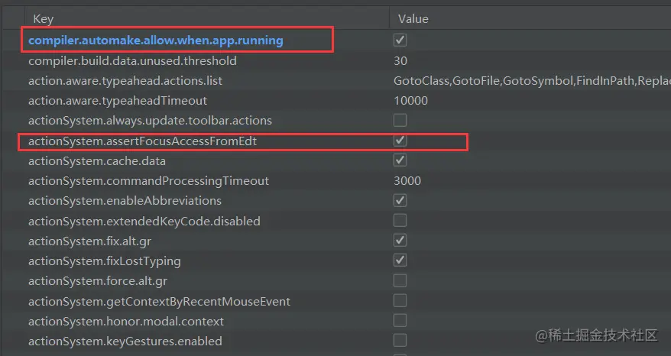The height and width of the screenshot is (356, 671).
Task: Click the Value column header
Action: coord(413,19)
